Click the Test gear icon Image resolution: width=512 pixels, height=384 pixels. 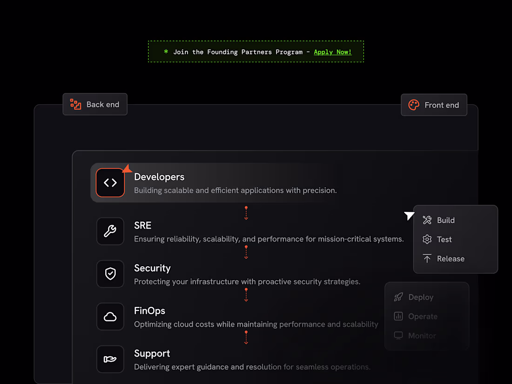pyautogui.click(x=427, y=239)
